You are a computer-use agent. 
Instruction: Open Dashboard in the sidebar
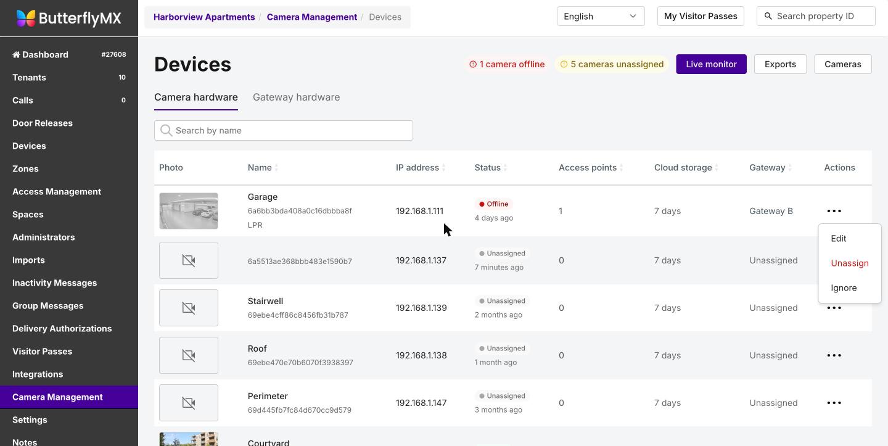(x=69, y=54)
